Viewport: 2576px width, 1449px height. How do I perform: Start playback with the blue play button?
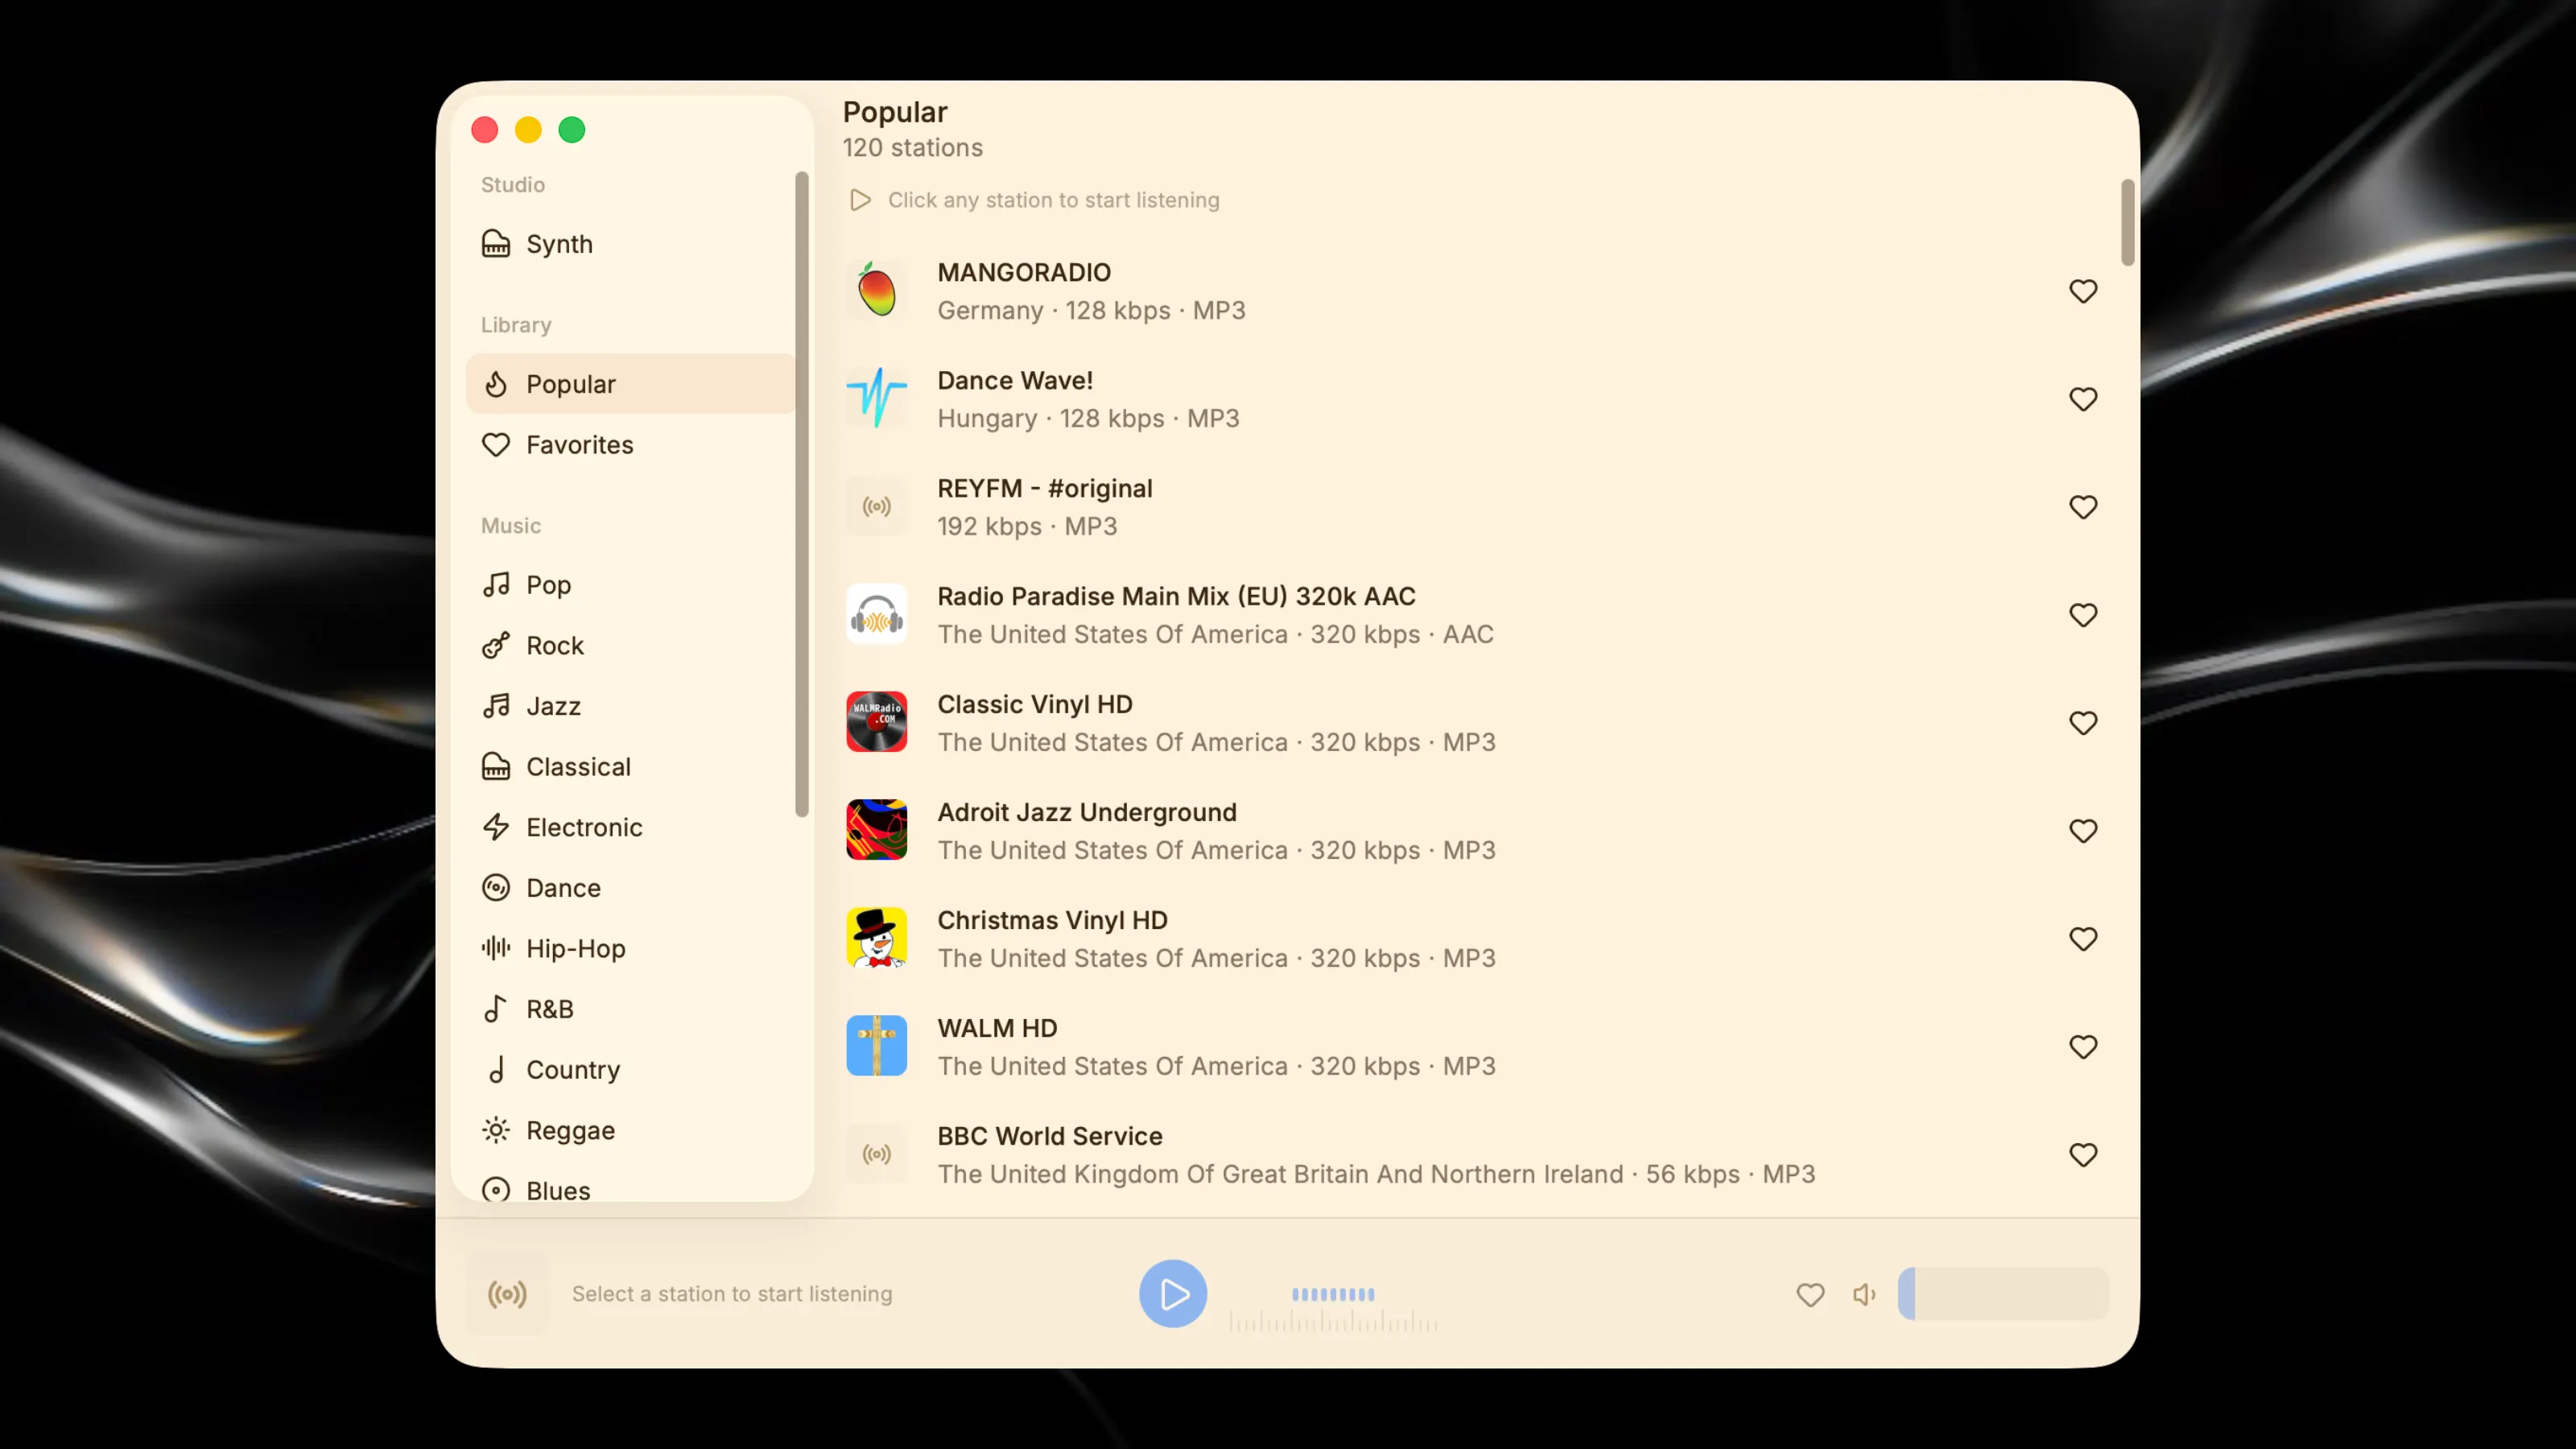click(x=1173, y=1294)
